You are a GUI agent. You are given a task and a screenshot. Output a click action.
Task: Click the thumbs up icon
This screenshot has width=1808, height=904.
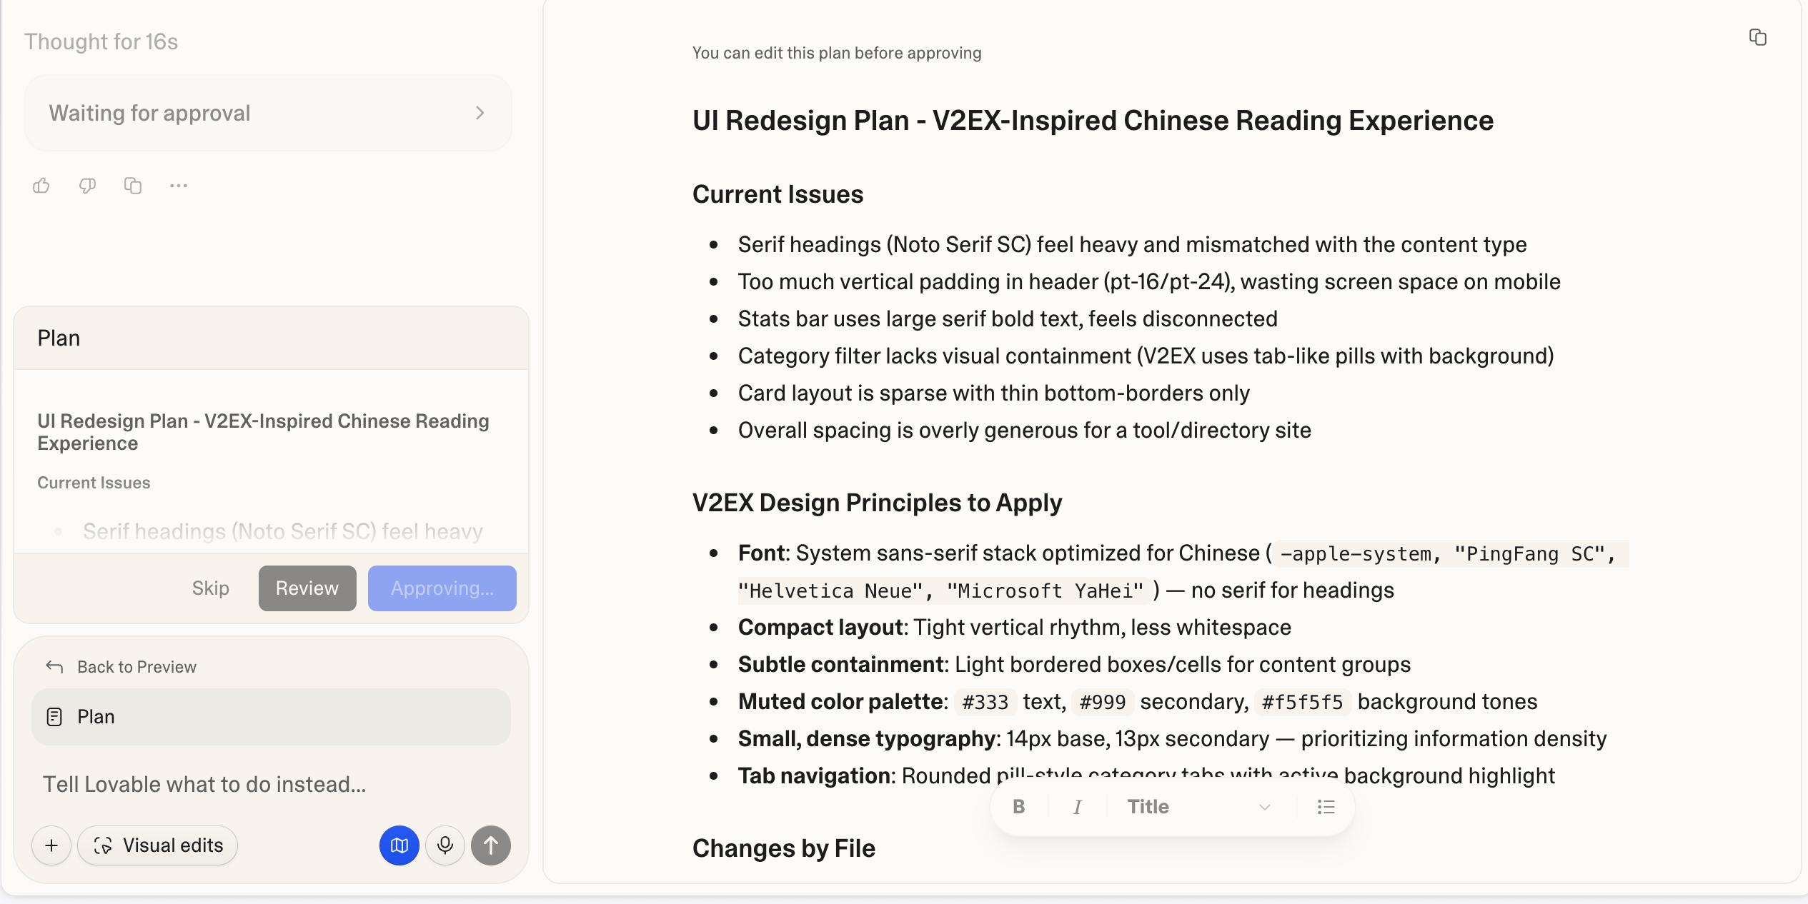tap(41, 186)
